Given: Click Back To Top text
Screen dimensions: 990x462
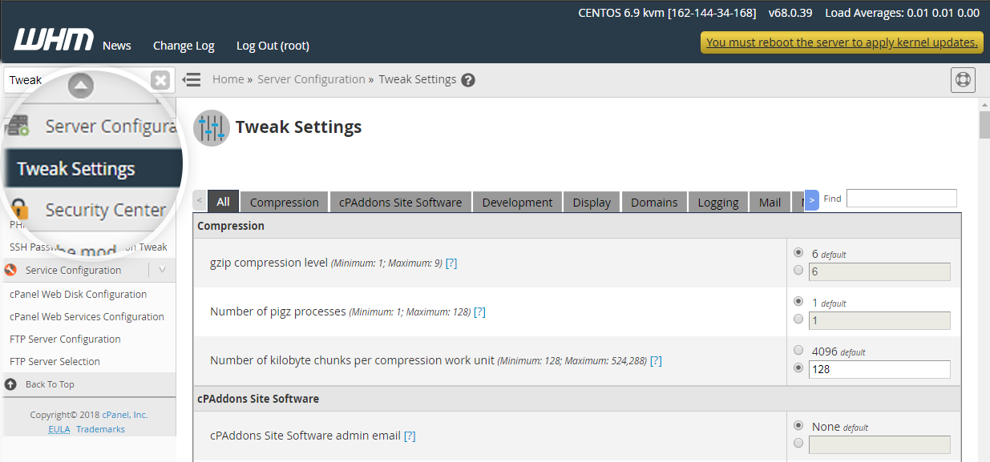Looking at the screenshot, I should 50,384.
